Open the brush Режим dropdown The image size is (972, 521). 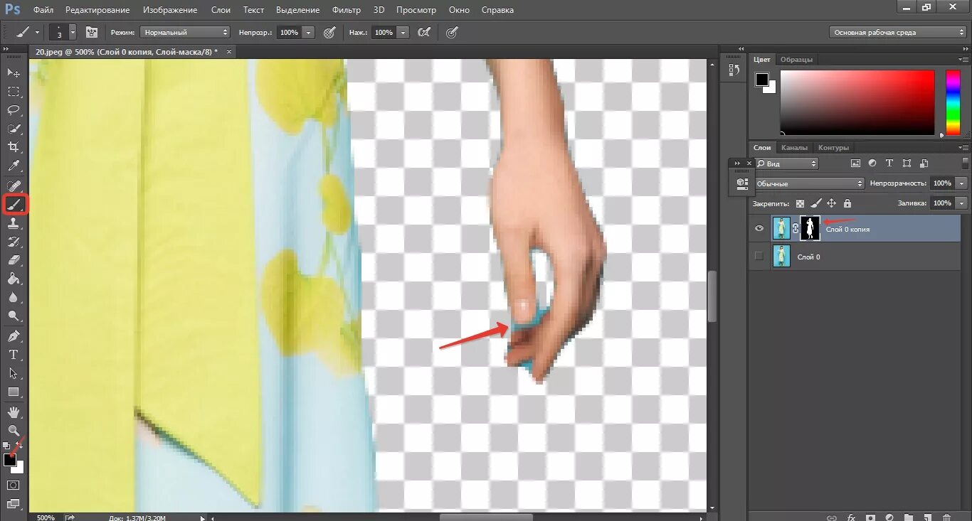click(185, 32)
